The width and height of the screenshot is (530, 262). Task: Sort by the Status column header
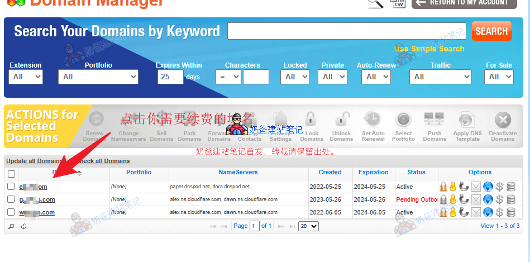point(416,172)
